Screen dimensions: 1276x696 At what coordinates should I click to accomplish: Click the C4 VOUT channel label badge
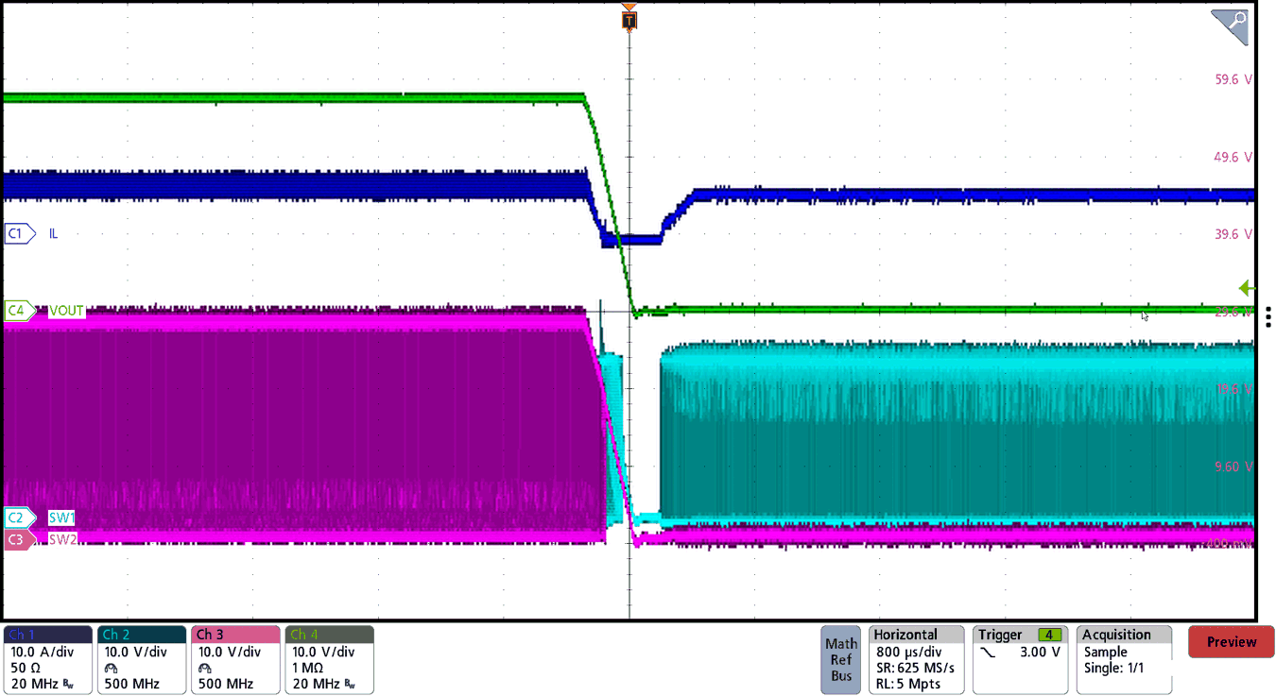(17, 311)
